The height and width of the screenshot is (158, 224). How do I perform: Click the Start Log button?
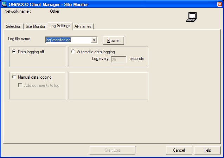pos(113,150)
